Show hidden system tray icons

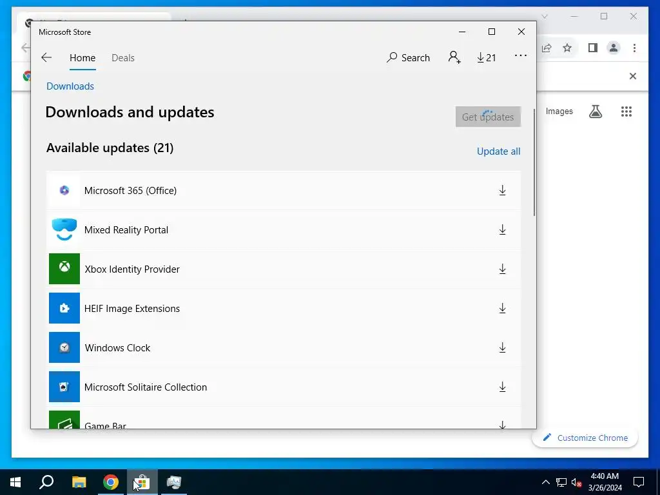pyautogui.click(x=545, y=482)
